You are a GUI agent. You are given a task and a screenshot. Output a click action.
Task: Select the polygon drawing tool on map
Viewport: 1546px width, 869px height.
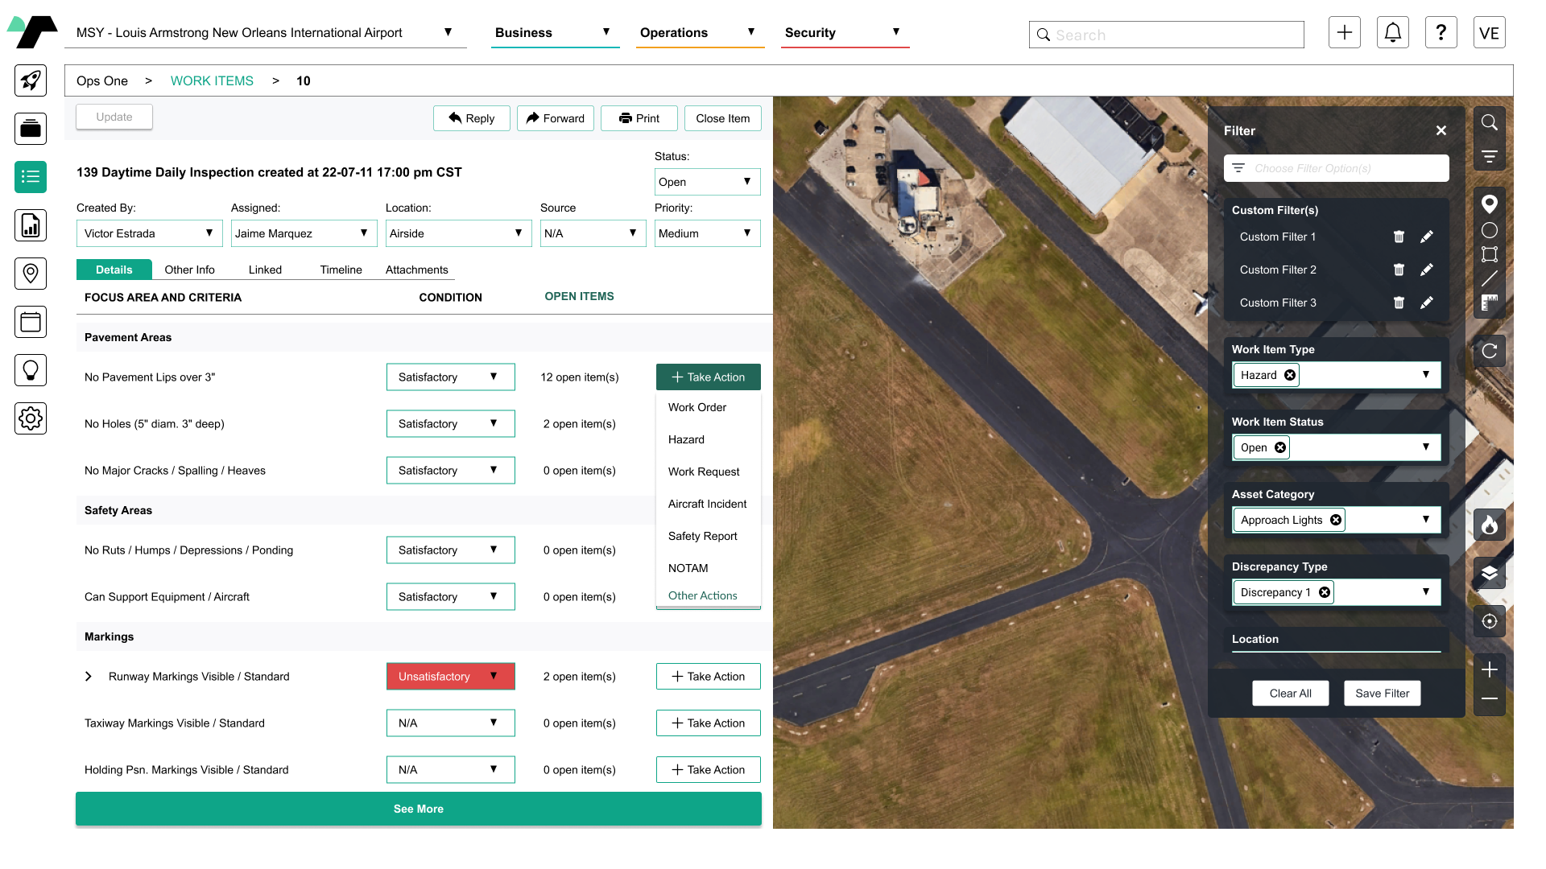(1490, 254)
